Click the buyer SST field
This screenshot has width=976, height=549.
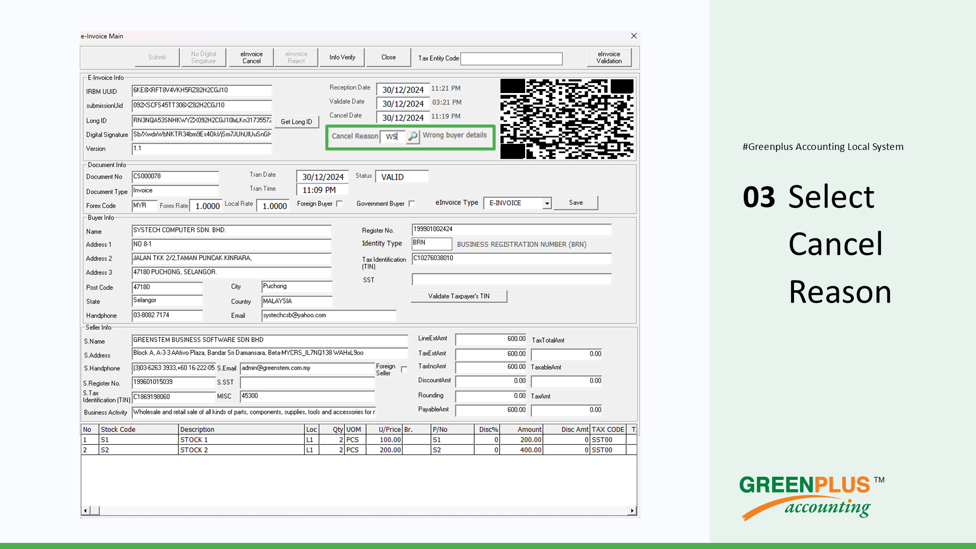(511, 280)
